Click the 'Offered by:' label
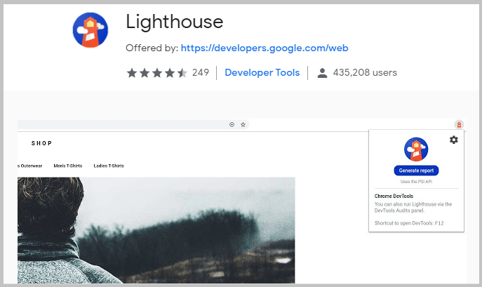Viewport: 482px width, 287px height. tap(152, 48)
